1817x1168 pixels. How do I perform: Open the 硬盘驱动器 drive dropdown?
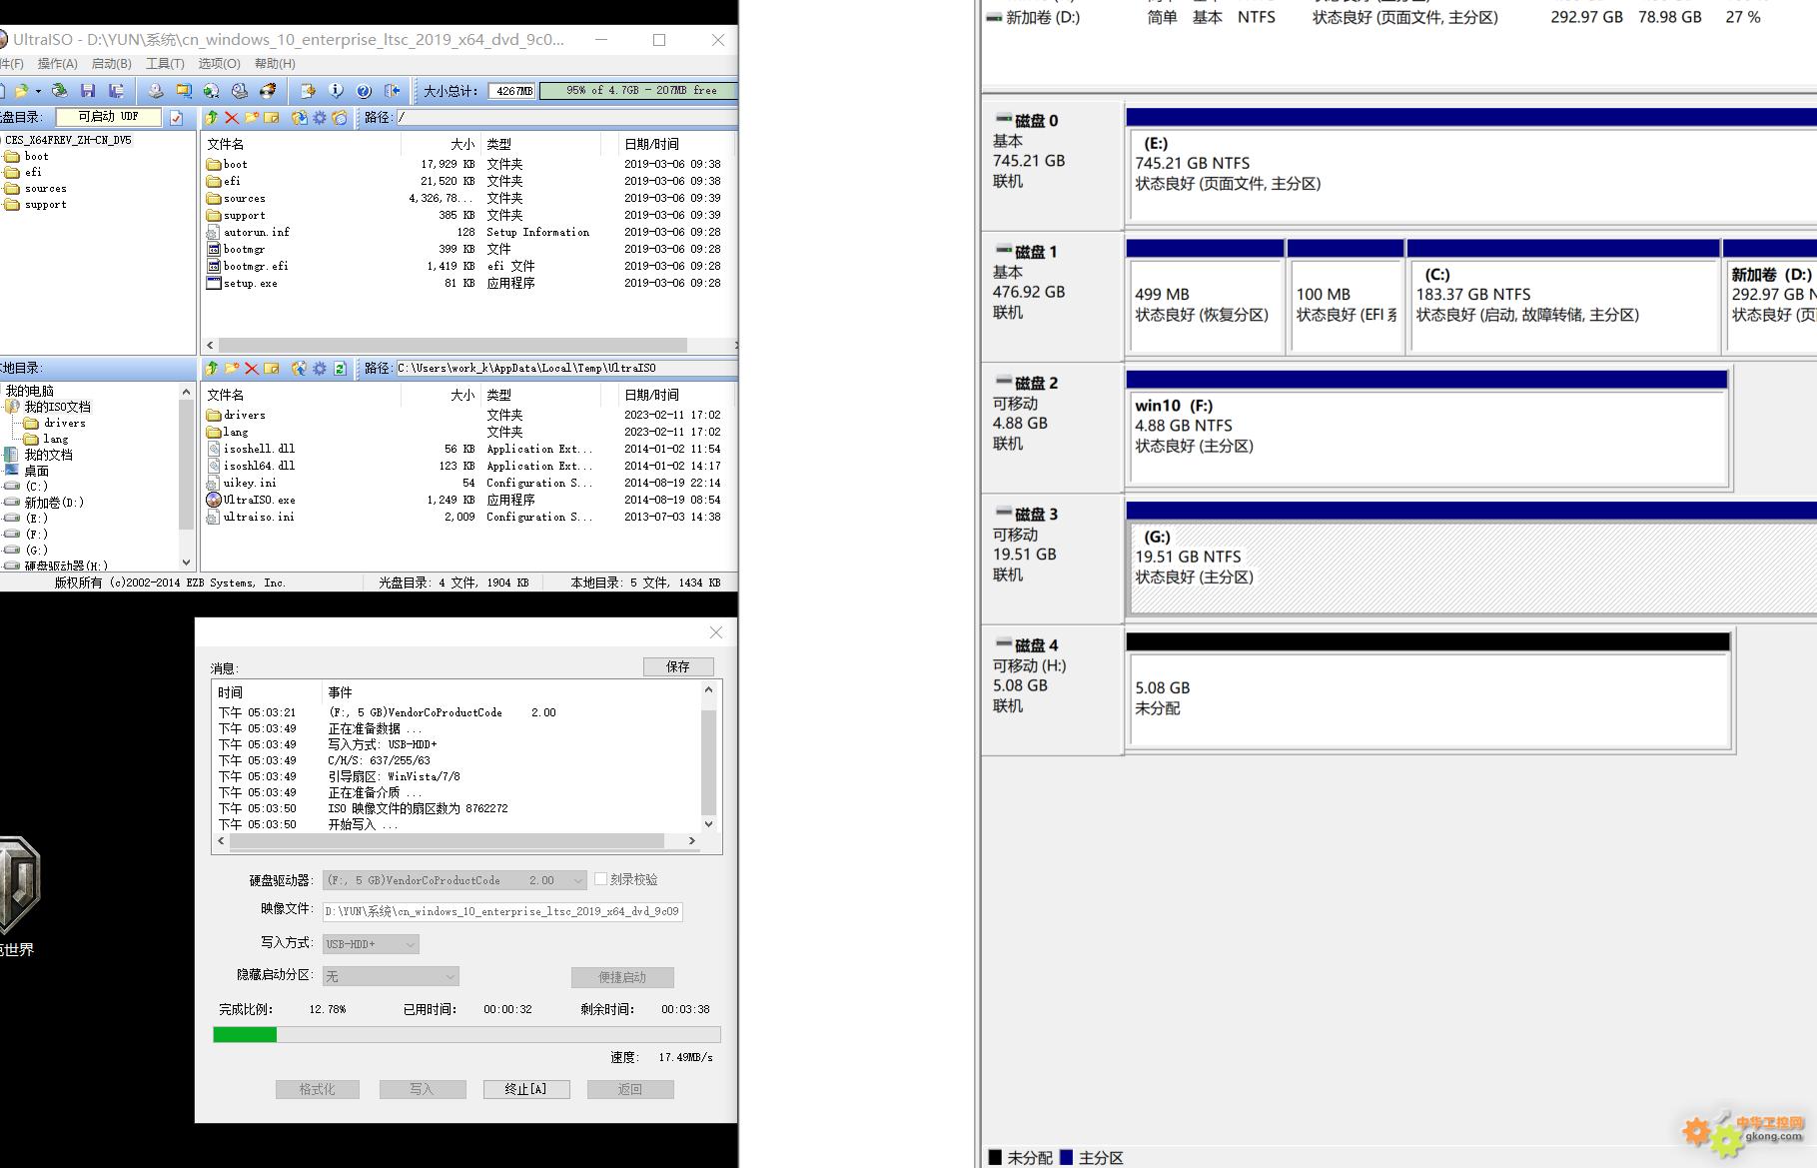point(578,880)
